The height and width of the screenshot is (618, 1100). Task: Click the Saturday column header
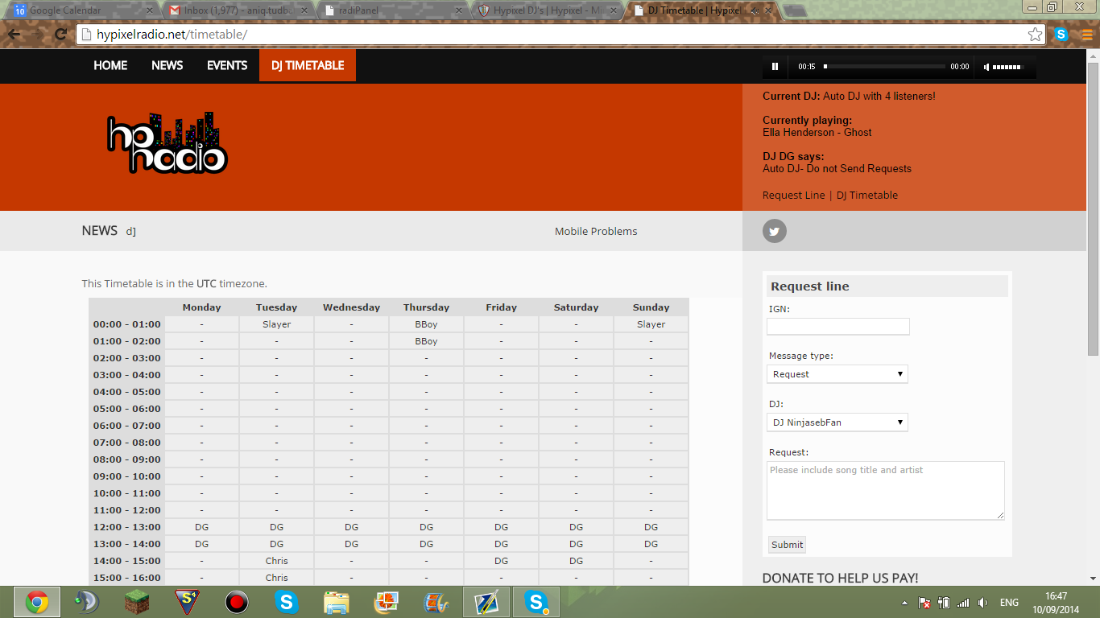576,307
